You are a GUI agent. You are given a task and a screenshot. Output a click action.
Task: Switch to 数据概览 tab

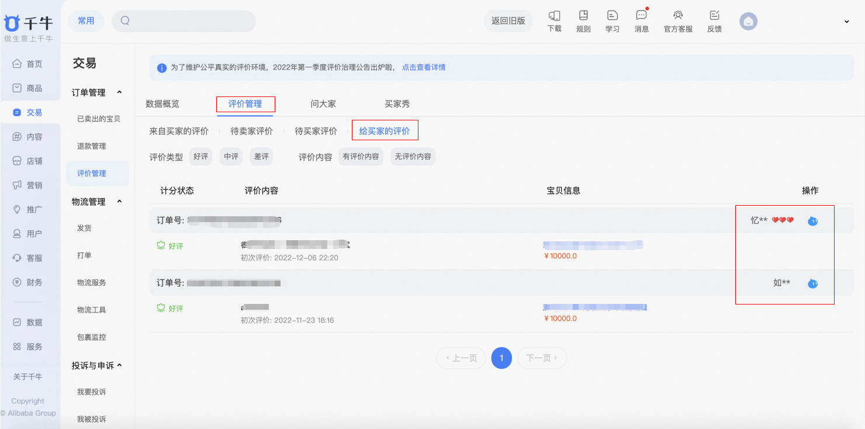pyautogui.click(x=162, y=104)
